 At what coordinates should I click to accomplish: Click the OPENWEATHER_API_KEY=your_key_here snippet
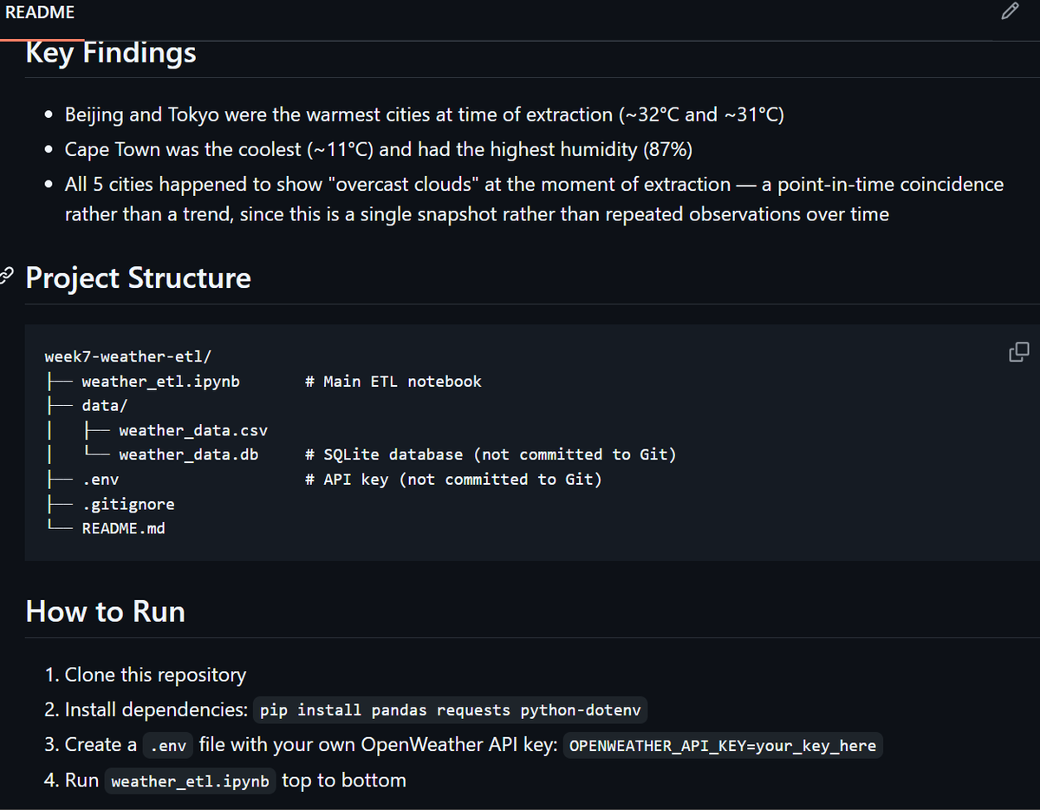click(723, 746)
